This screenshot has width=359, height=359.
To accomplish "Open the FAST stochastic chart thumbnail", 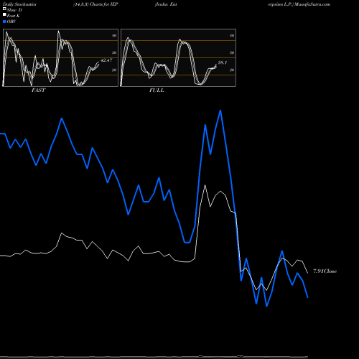I will [60, 57].
